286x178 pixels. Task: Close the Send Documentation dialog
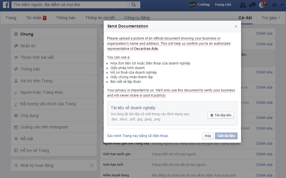tap(236, 26)
